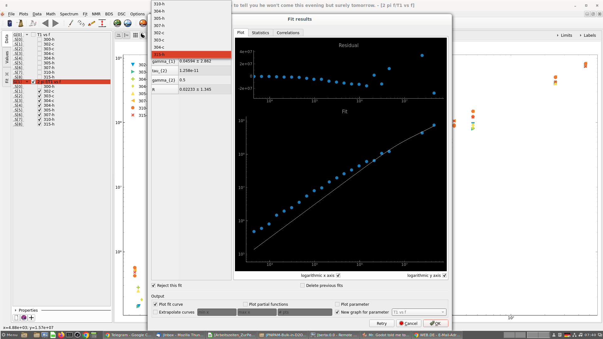This screenshot has width=603, height=339.
Task: Collapse the G[1] graph tree arrow
Action: click(x=27, y=82)
